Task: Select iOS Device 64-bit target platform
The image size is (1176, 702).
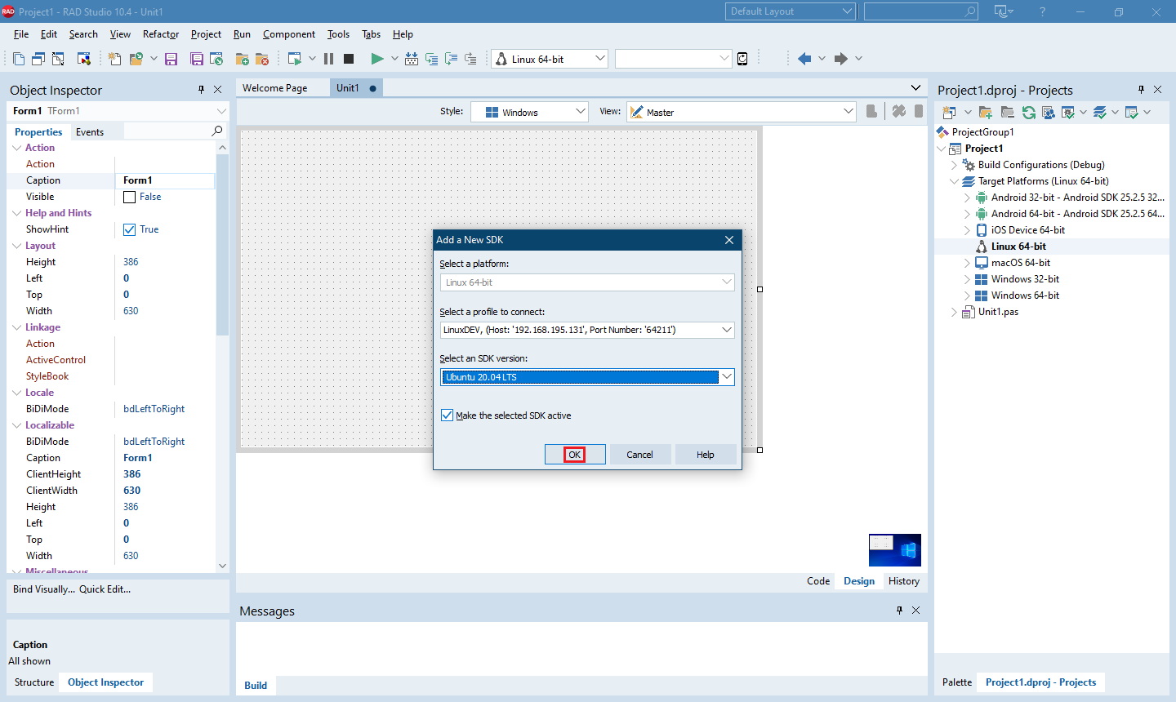Action: pyautogui.click(x=1027, y=230)
